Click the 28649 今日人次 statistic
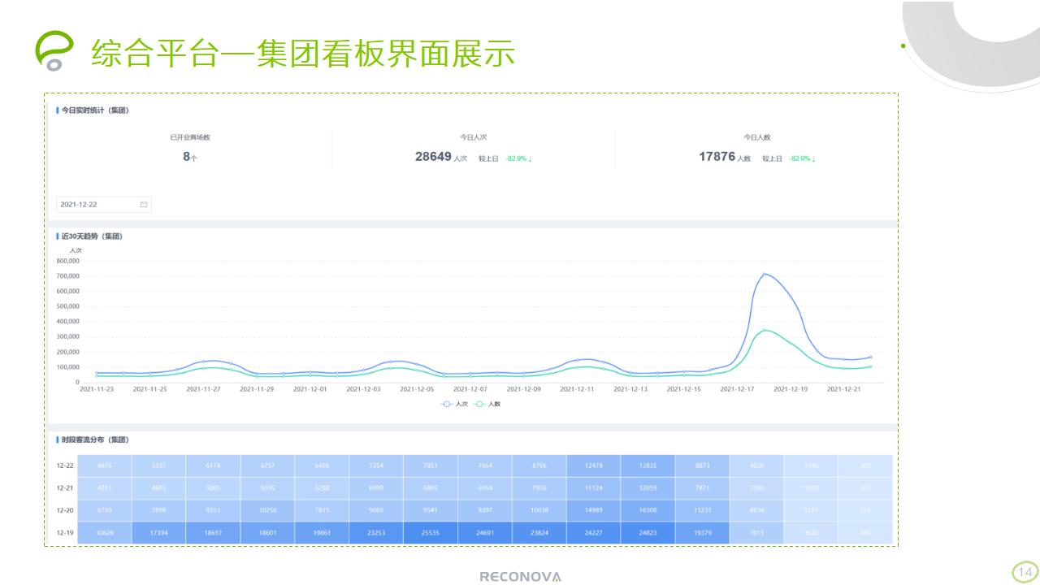 click(433, 157)
